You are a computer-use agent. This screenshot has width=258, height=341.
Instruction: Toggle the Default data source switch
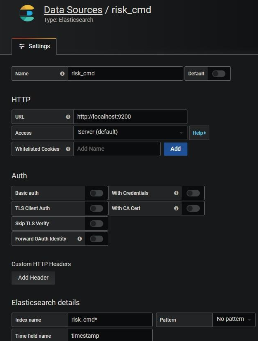pyautogui.click(x=218, y=74)
